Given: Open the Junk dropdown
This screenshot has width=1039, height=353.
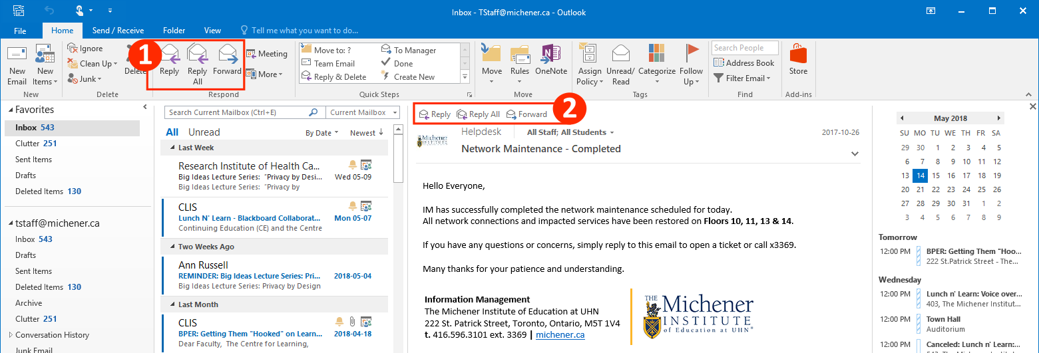Looking at the screenshot, I should coord(85,79).
